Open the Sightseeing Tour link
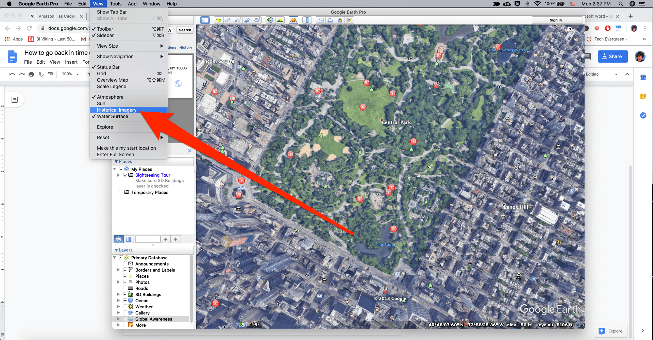The width and height of the screenshot is (653, 340). click(153, 175)
